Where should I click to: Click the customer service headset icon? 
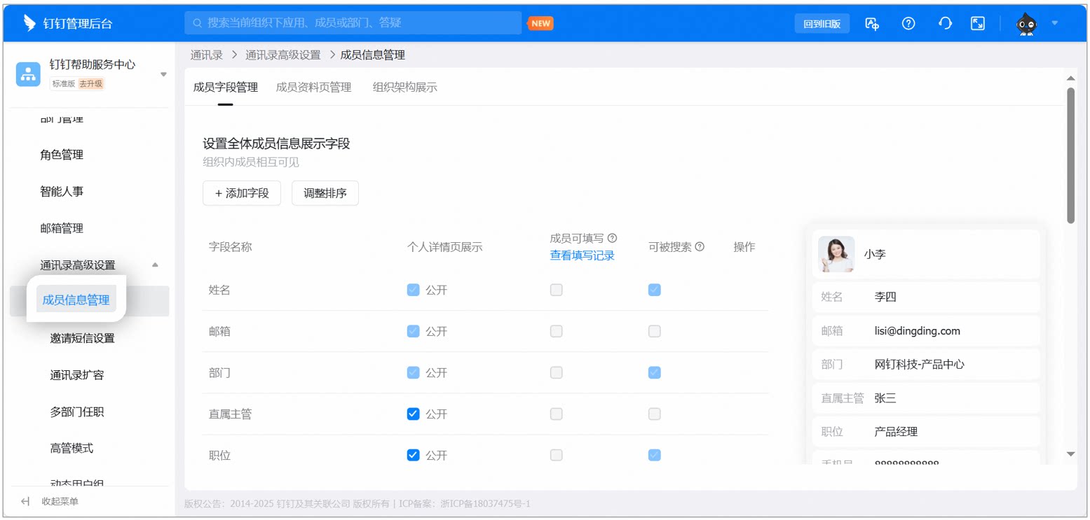pos(945,23)
